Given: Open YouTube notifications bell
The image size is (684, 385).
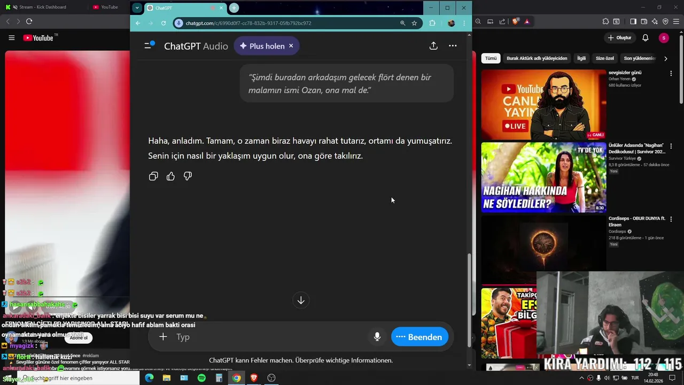Looking at the screenshot, I should coord(646,38).
